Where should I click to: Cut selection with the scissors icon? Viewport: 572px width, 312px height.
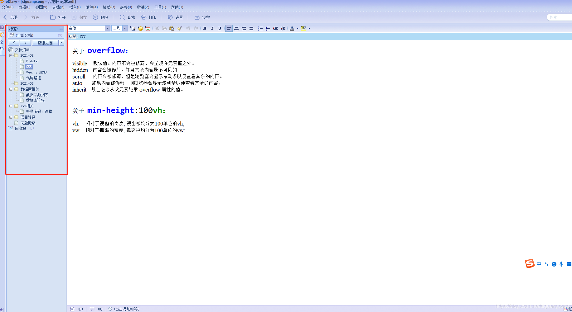pyautogui.click(x=157, y=28)
